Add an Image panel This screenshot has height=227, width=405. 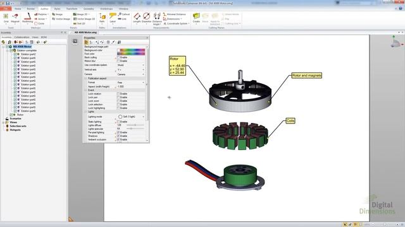tap(57, 15)
